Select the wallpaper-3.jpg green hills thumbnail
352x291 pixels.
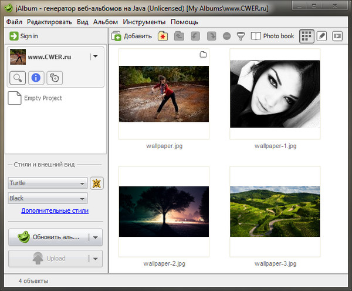275,211
